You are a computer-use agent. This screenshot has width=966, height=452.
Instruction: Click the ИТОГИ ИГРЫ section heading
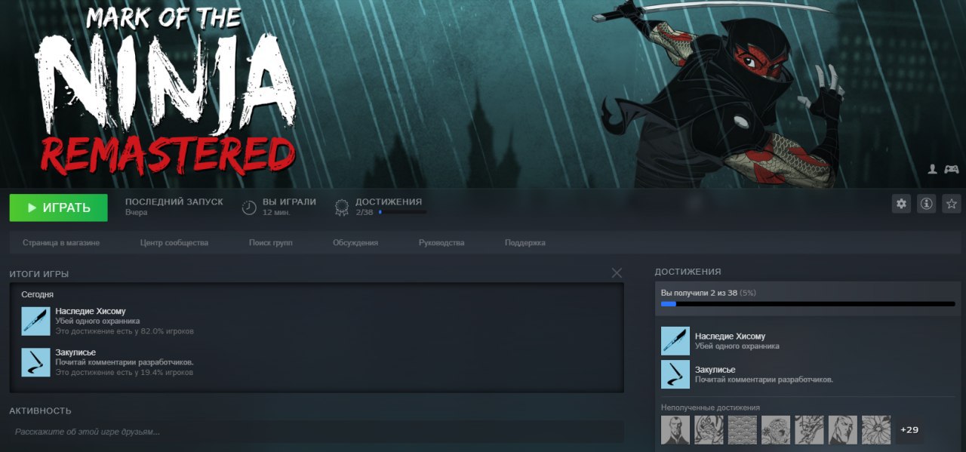pyautogui.click(x=39, y=274)
